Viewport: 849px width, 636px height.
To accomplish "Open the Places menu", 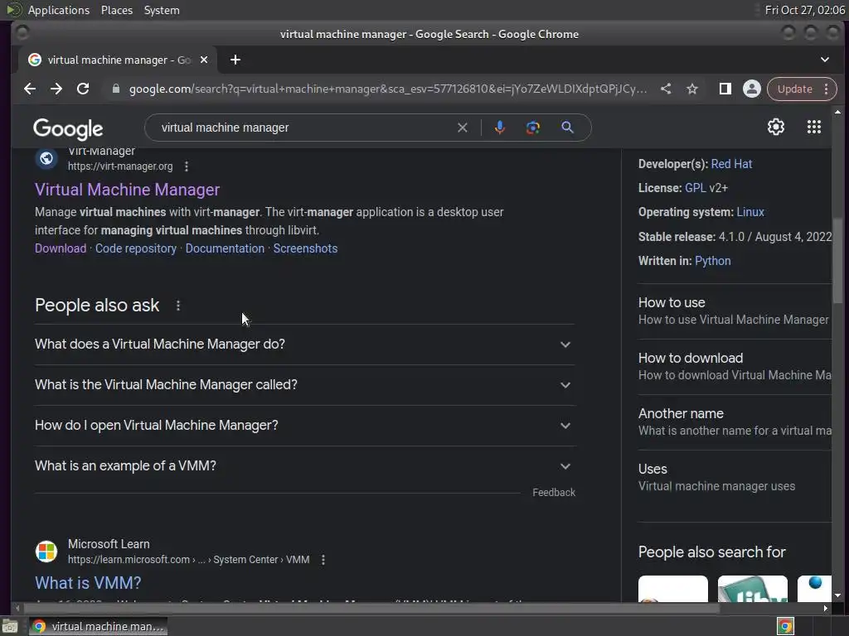I will pyautogui.click(x=116, y=10).
